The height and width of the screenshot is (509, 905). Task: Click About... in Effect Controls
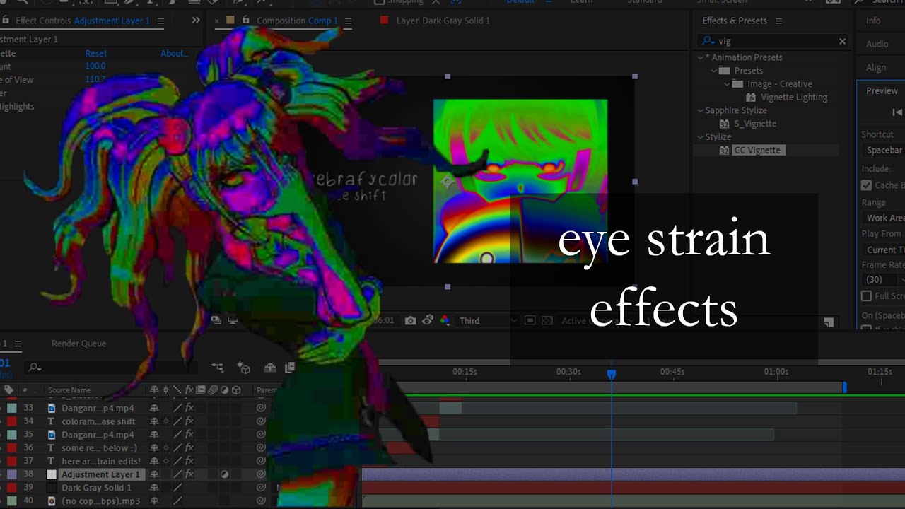tap(174, 54)
